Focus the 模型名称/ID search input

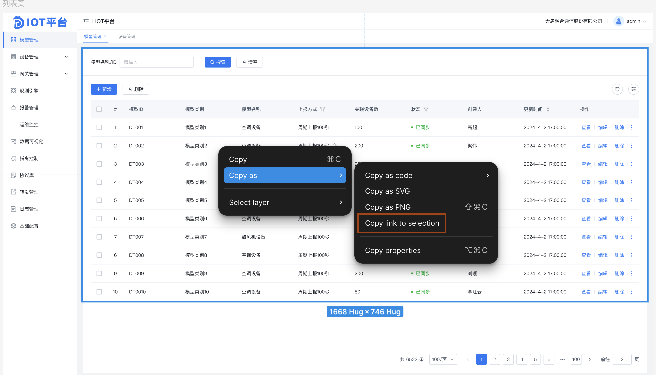(x=157, y=62)
